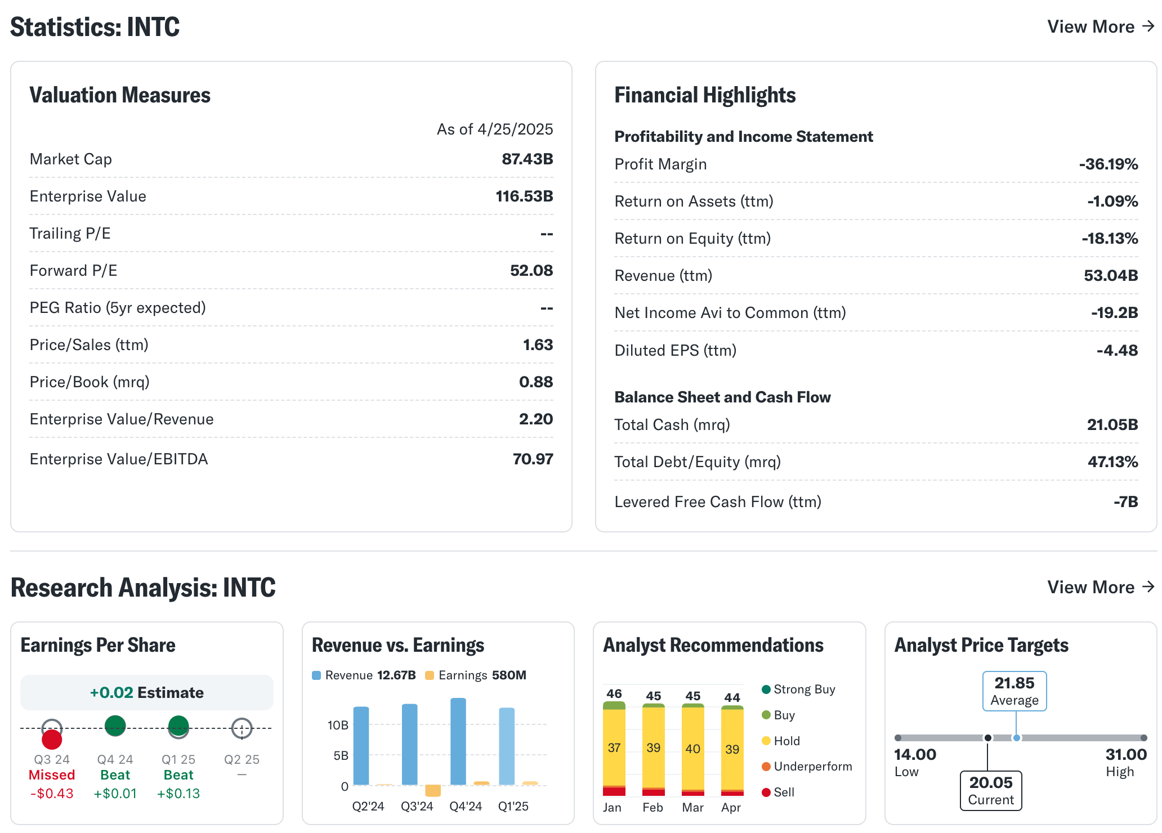Click the green Q1 25 Beat earnings dot
The image size is (1162, 833).
click(x=178, y=726)
